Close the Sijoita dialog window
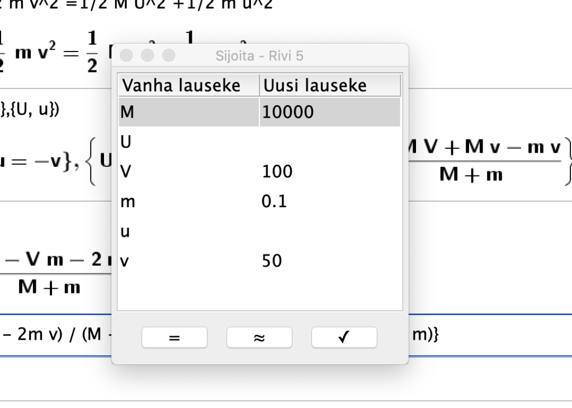Screen dimensions: 572x408 [x=127, y=56]
